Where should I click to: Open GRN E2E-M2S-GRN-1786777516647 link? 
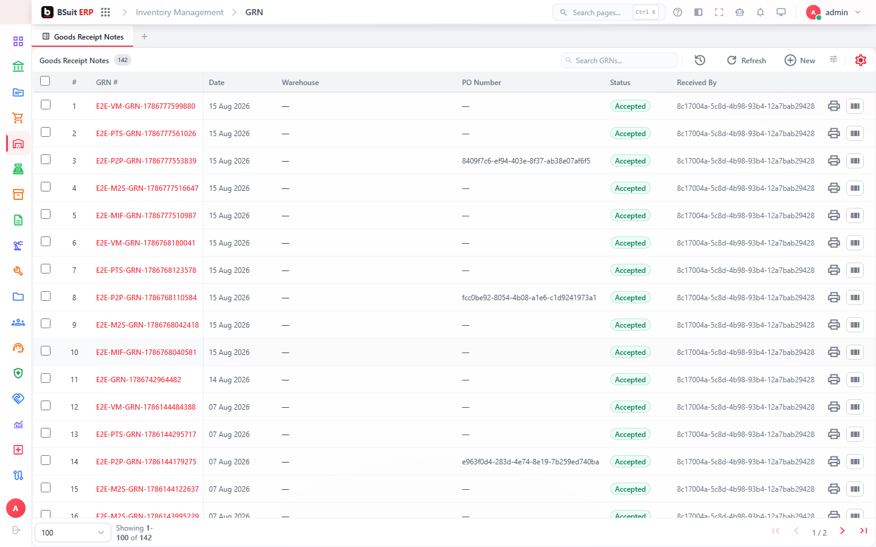pyautogui.click(x=147, y=188)
